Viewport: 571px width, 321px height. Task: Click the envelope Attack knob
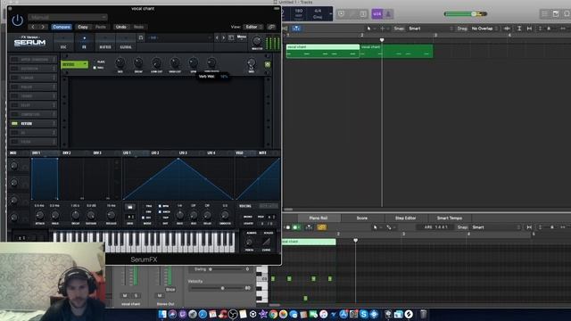pyautogui.click(x=39, y=215)
